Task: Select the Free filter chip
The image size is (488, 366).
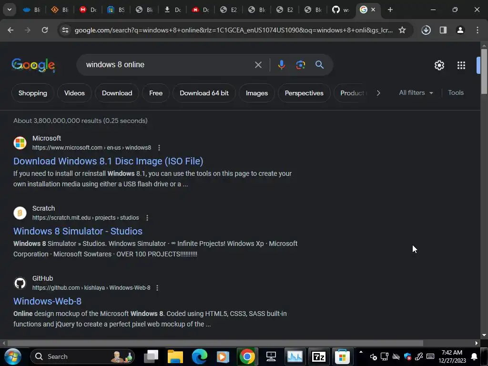Action: (x=156, y=93)
